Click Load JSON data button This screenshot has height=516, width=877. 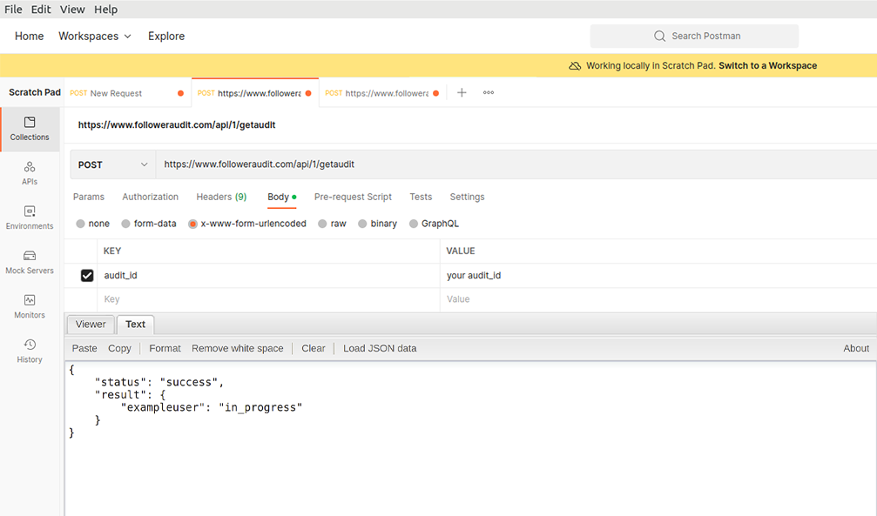pyautogui.click(x=380, y=348)
